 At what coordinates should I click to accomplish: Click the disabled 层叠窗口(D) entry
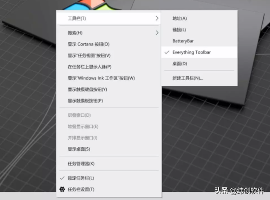[x=109, y=115]
